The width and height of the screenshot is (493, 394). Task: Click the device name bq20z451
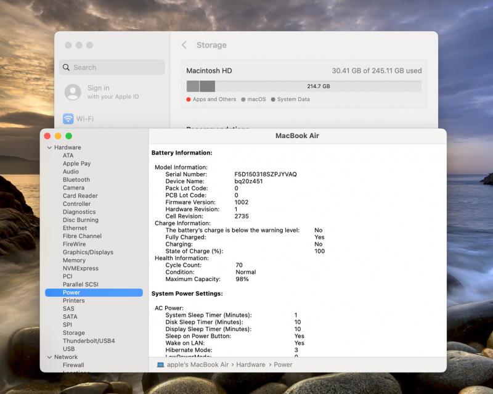(x=248, y=181)
